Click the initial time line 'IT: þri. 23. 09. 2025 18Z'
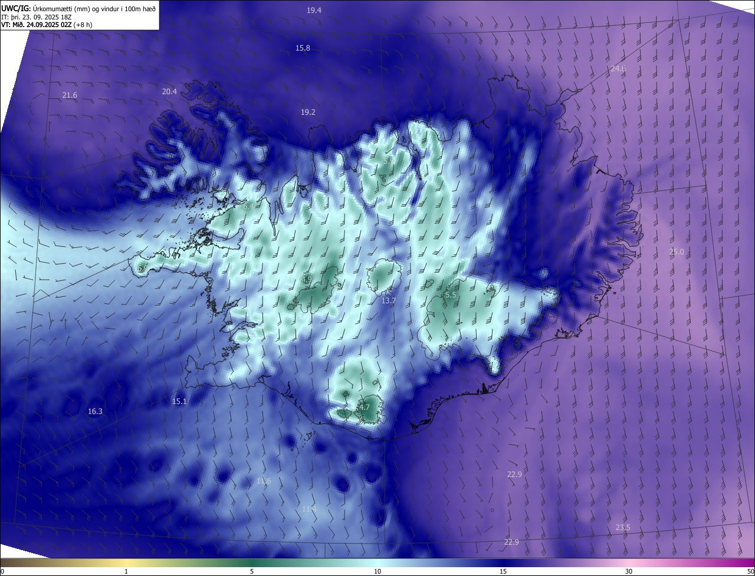 pos(37,17)
